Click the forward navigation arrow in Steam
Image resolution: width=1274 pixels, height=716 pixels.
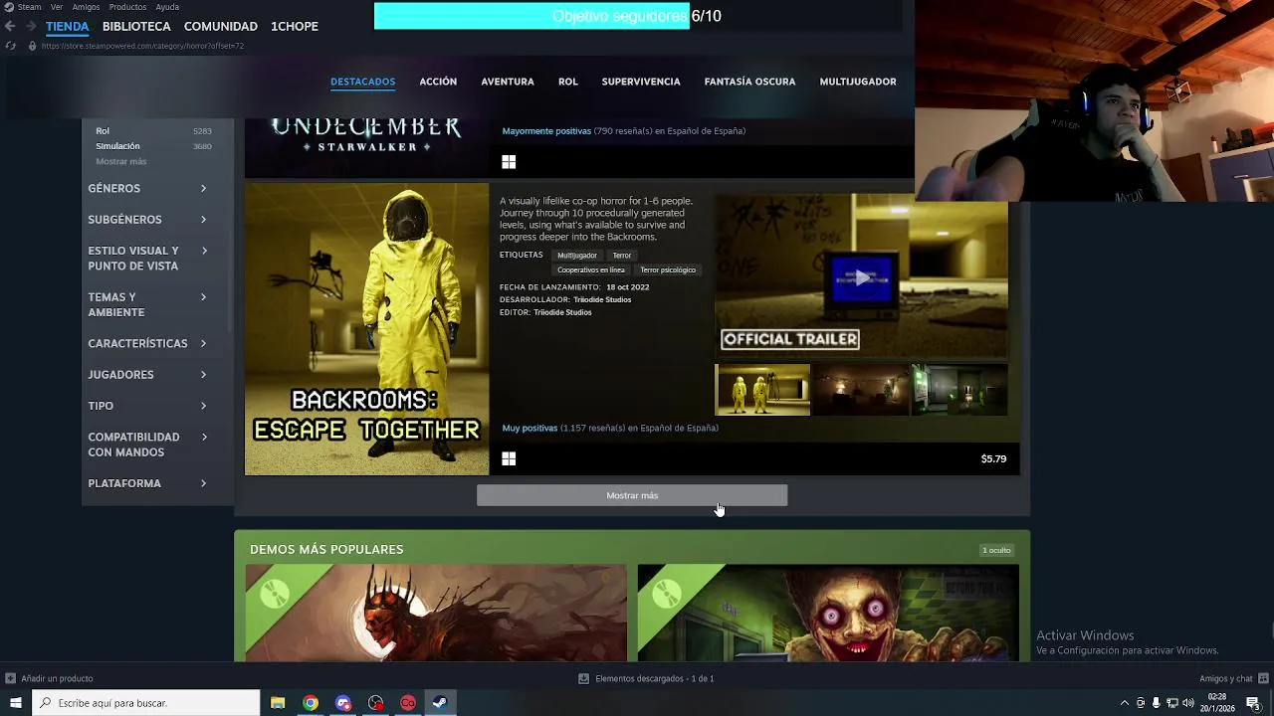click(30, 26)
